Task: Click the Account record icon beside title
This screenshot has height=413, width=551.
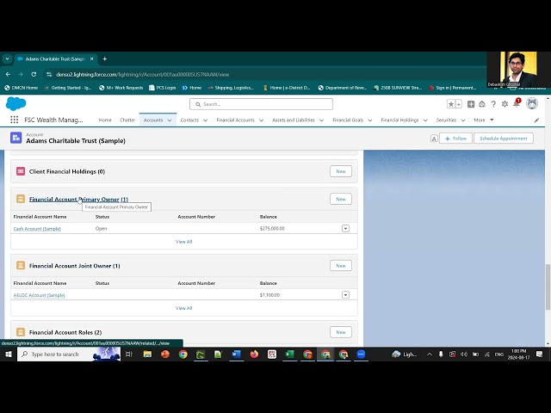Action: tap(15, 138)
